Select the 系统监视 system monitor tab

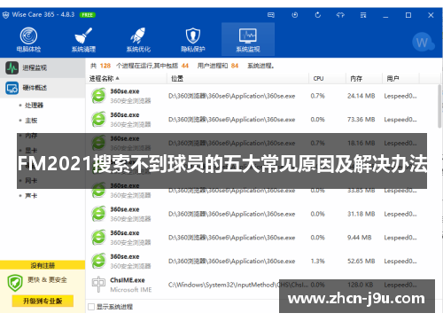tap(248, 39)
